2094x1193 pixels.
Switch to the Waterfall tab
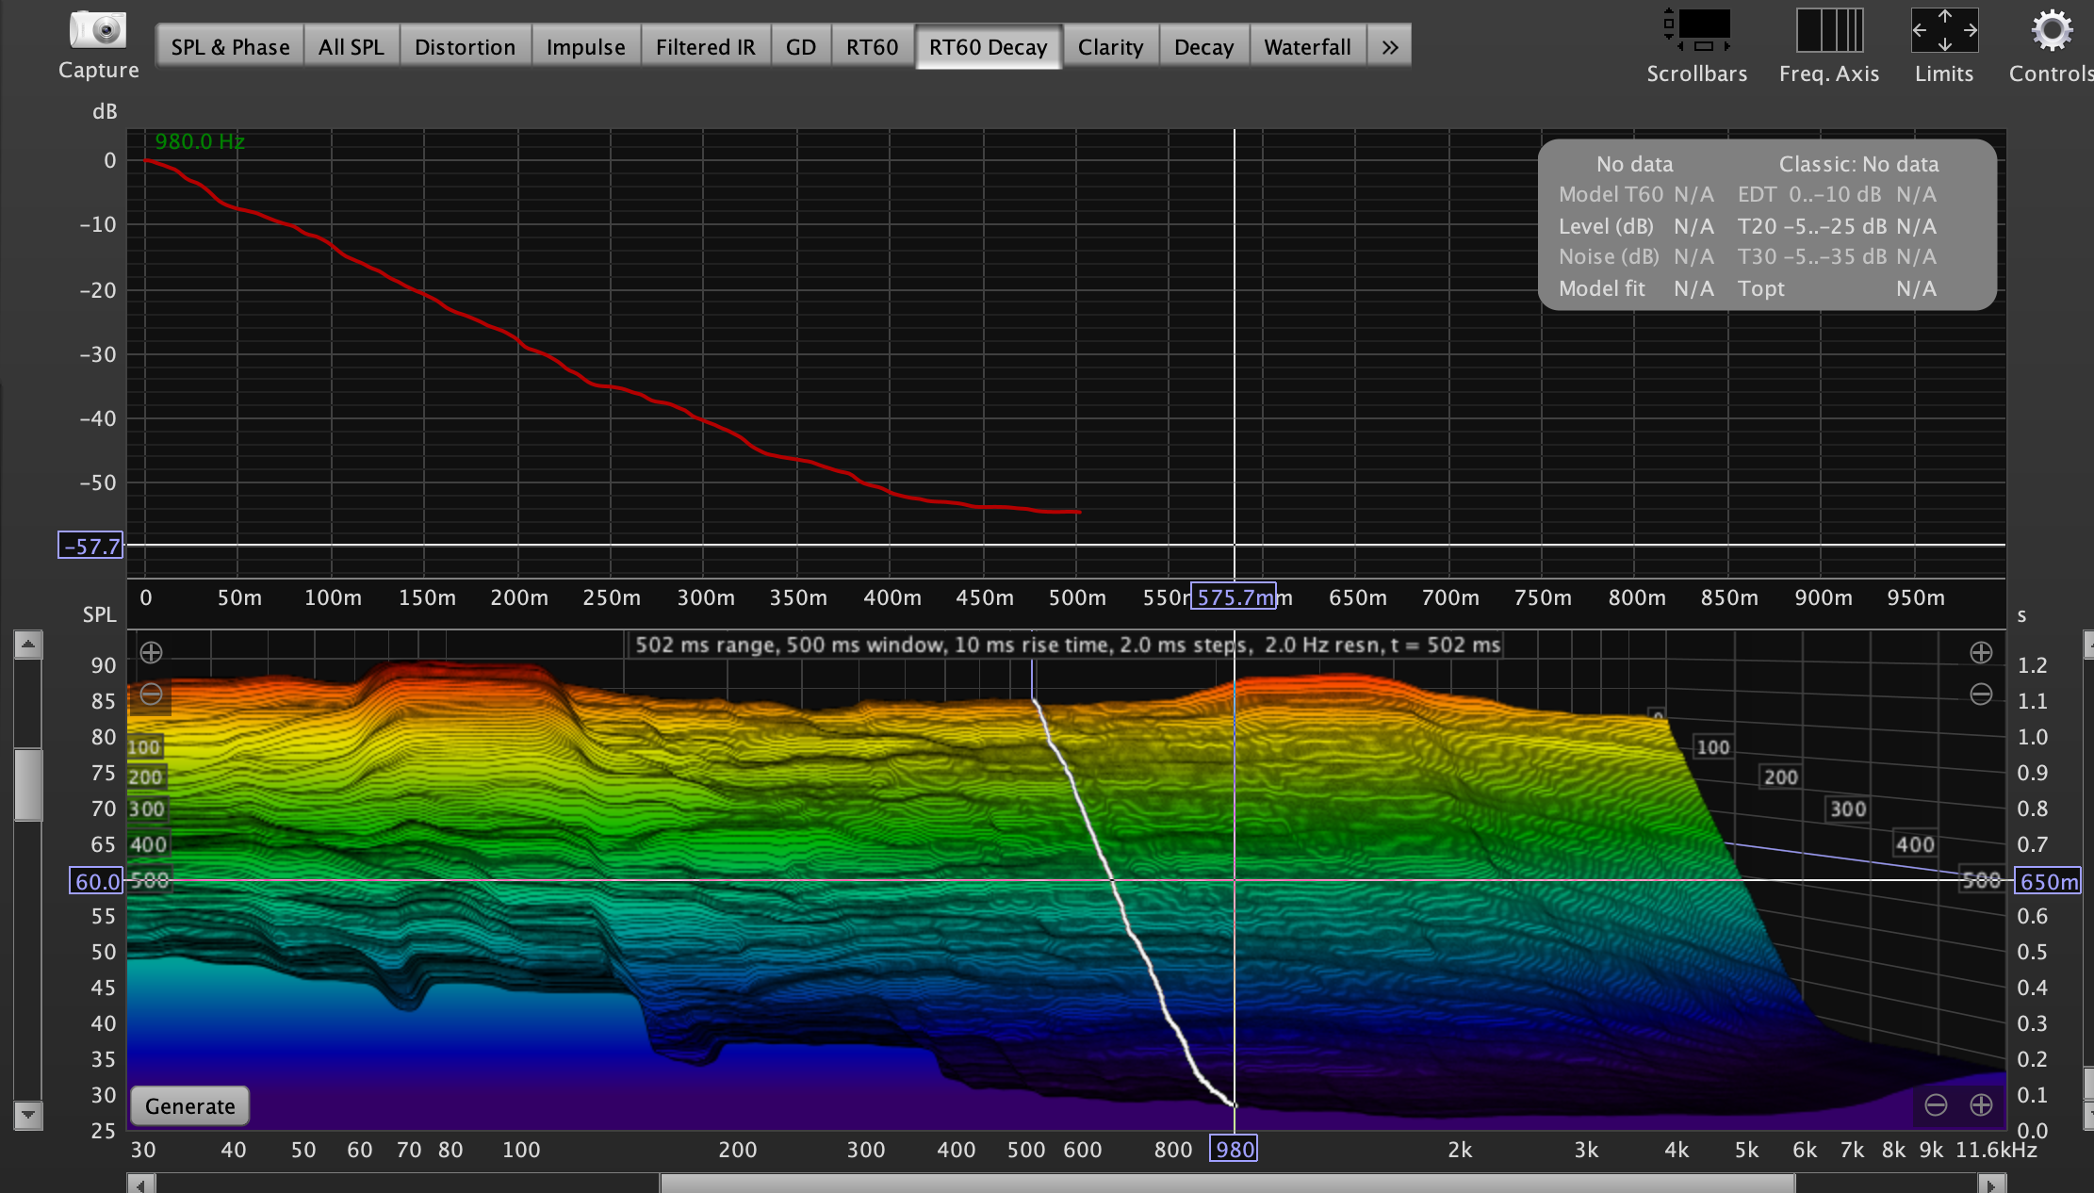point(1307,47)
